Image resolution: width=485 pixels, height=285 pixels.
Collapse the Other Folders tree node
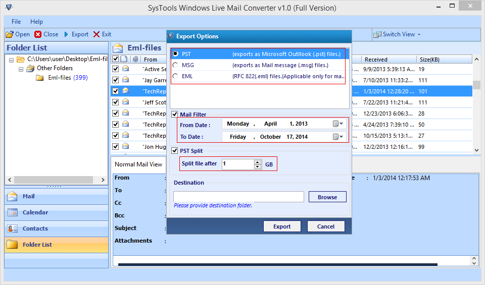pyautogui.click(x=21, y=69)
